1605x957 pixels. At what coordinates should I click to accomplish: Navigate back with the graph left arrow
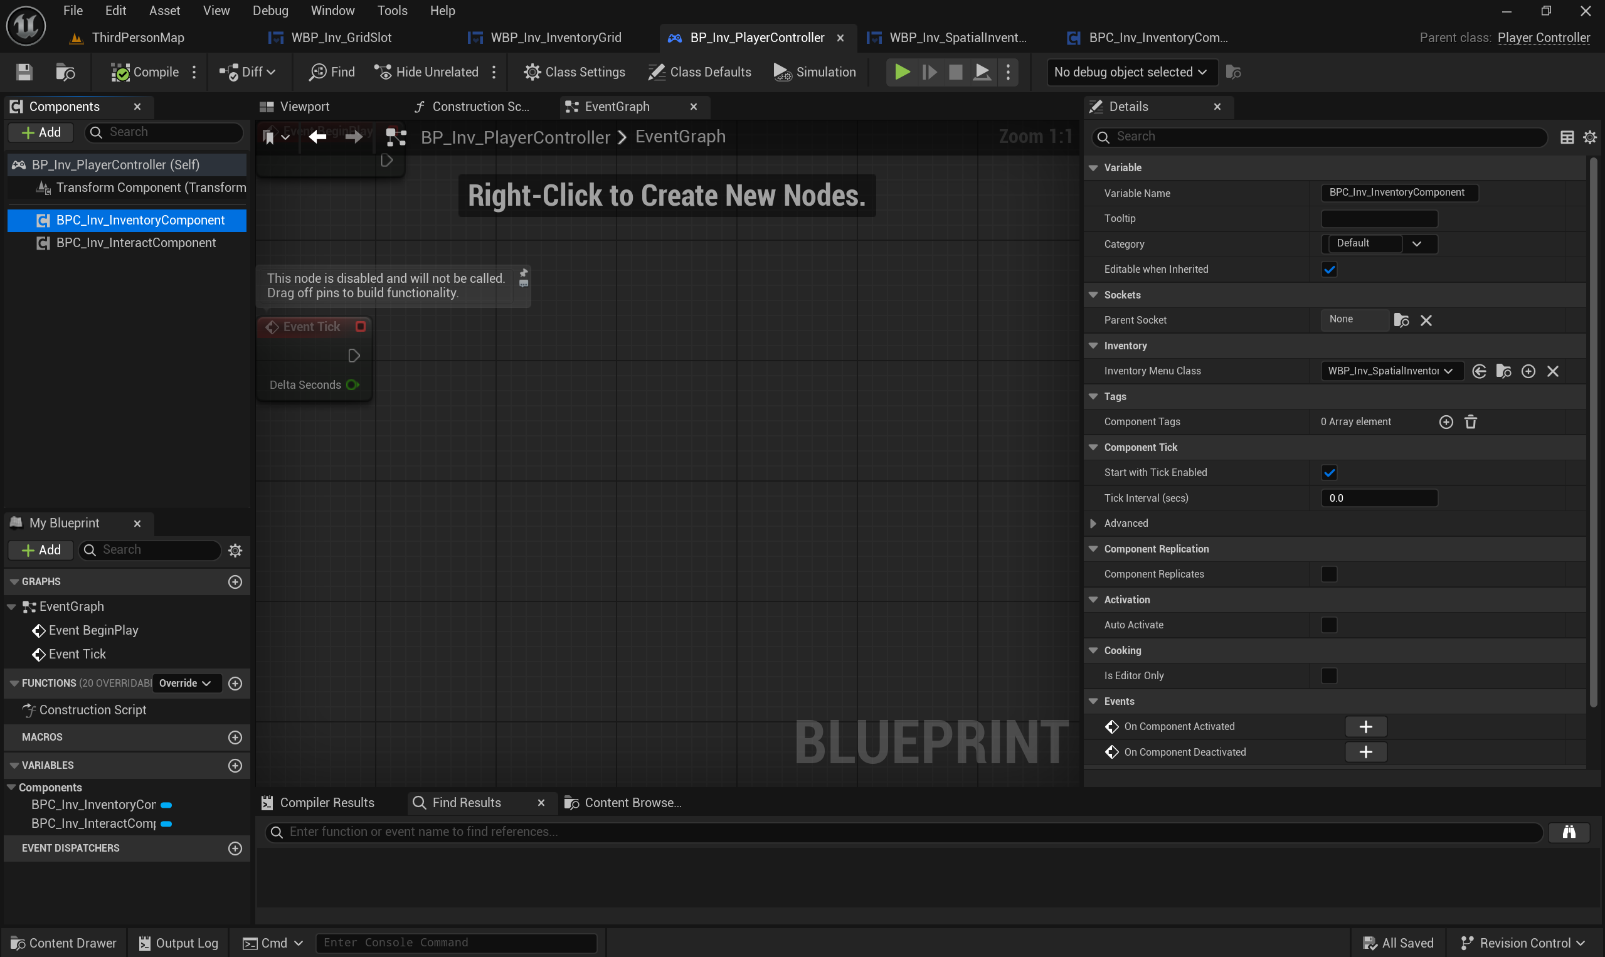click(x=317, y=137)
